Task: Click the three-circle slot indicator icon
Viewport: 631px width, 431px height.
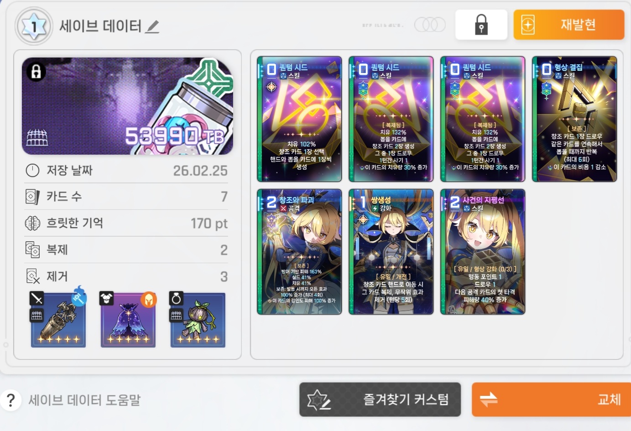Action: pyautogui.click(x=430, y=25)
